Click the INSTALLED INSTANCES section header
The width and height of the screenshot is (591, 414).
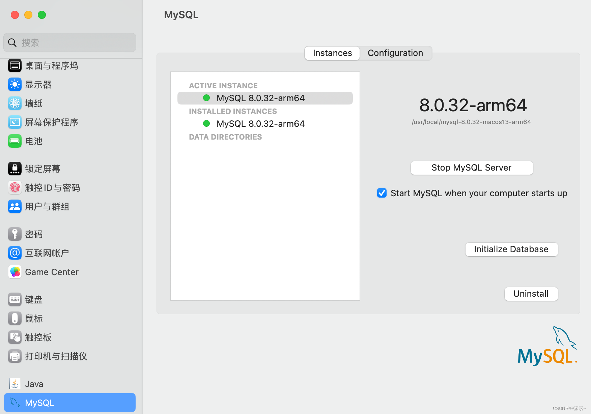(x=233, y=111)
